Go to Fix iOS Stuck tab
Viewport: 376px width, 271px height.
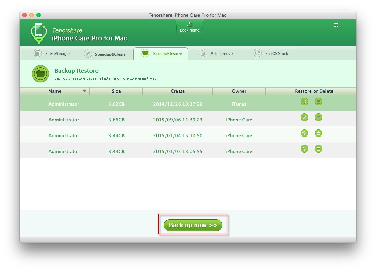pyautogui.click(x=271, y=54)
